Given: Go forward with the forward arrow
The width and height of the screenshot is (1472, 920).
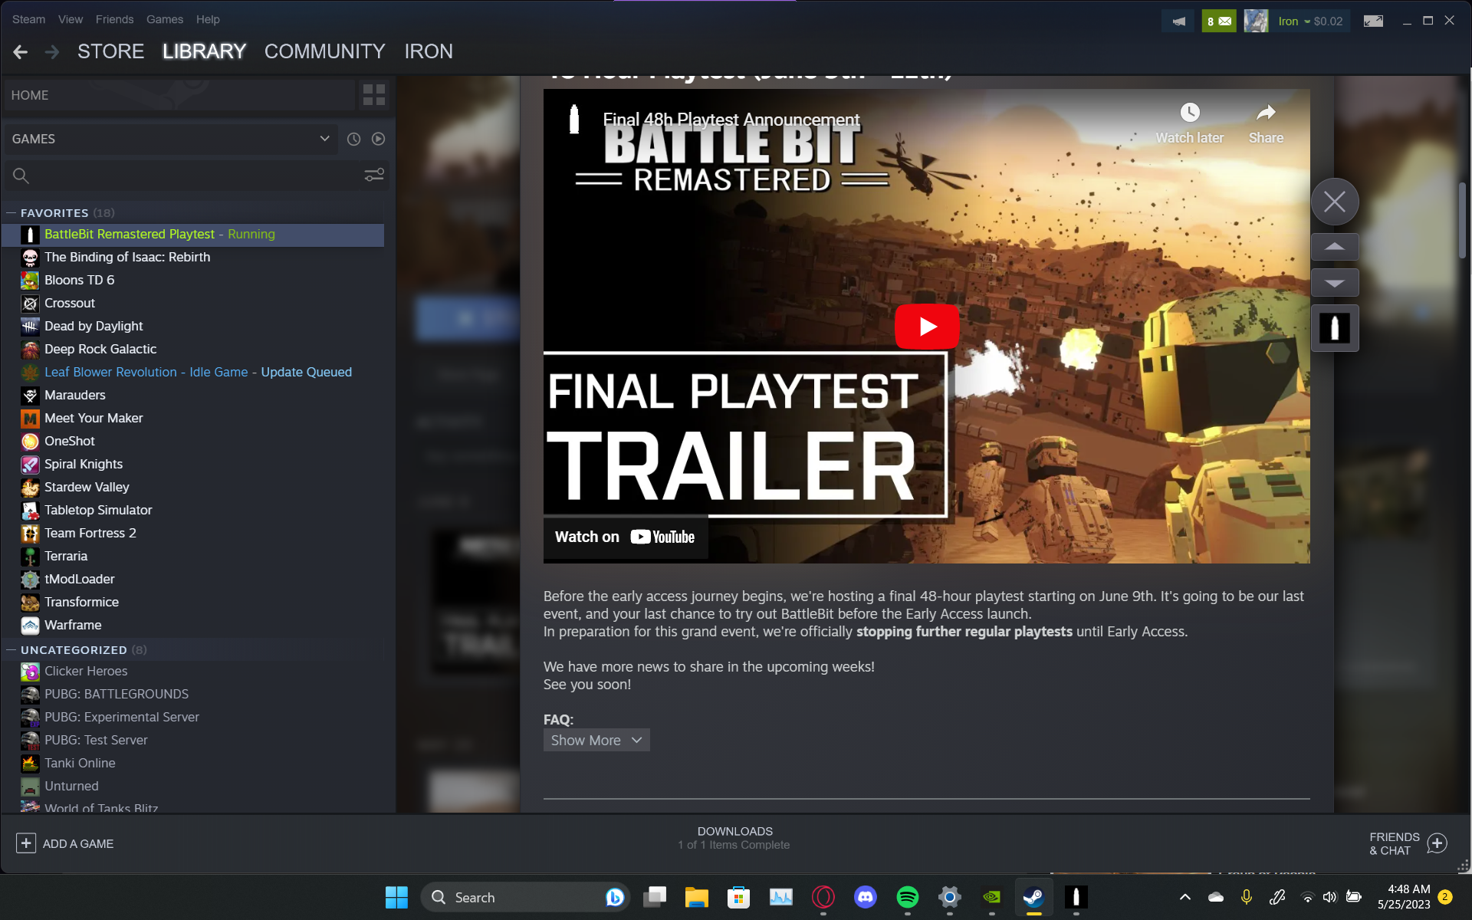Looking at the screenshot, I should [52, 51].
